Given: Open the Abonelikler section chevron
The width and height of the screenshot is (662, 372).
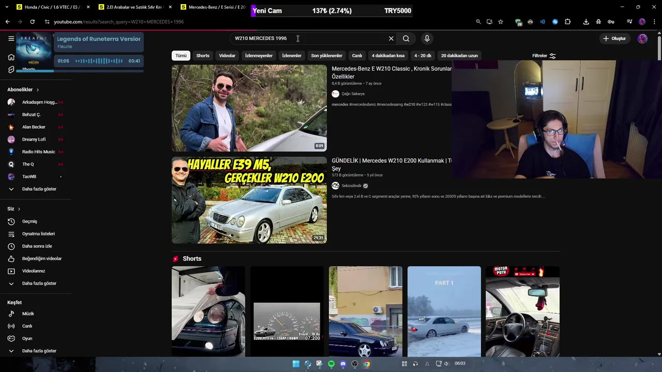Looking at the screenshot, I should point(37,90).
